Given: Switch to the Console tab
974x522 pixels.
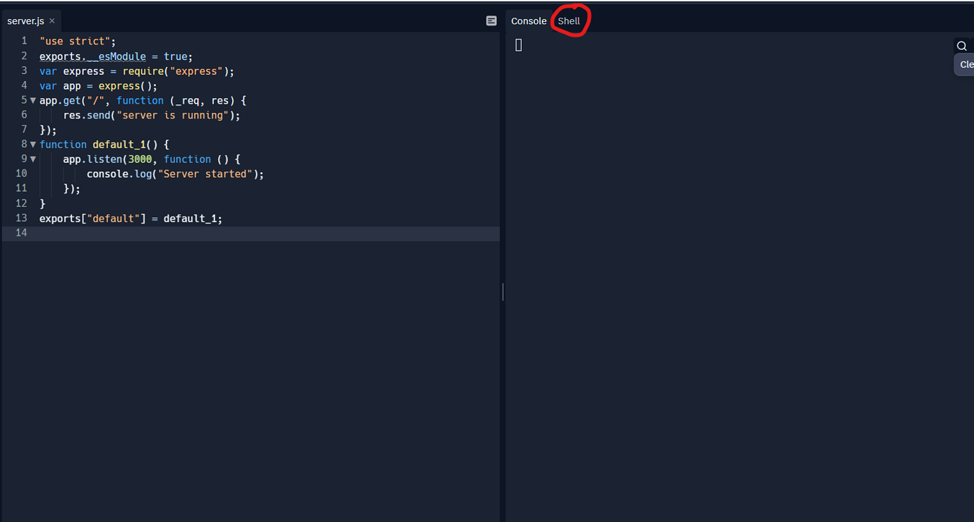Looking at the screenshot, I should click(x=529, y=21).
